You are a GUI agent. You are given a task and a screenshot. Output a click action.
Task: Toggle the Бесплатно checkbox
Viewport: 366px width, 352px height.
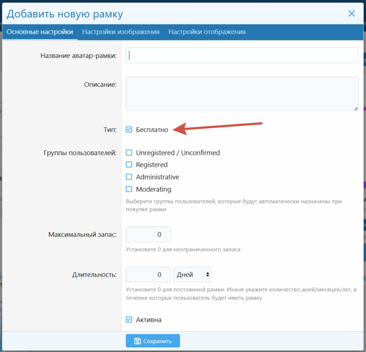point(129,129)
